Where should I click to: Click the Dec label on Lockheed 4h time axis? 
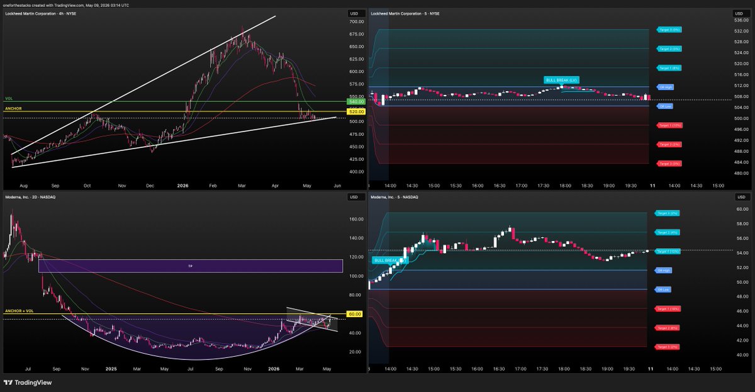150,186
